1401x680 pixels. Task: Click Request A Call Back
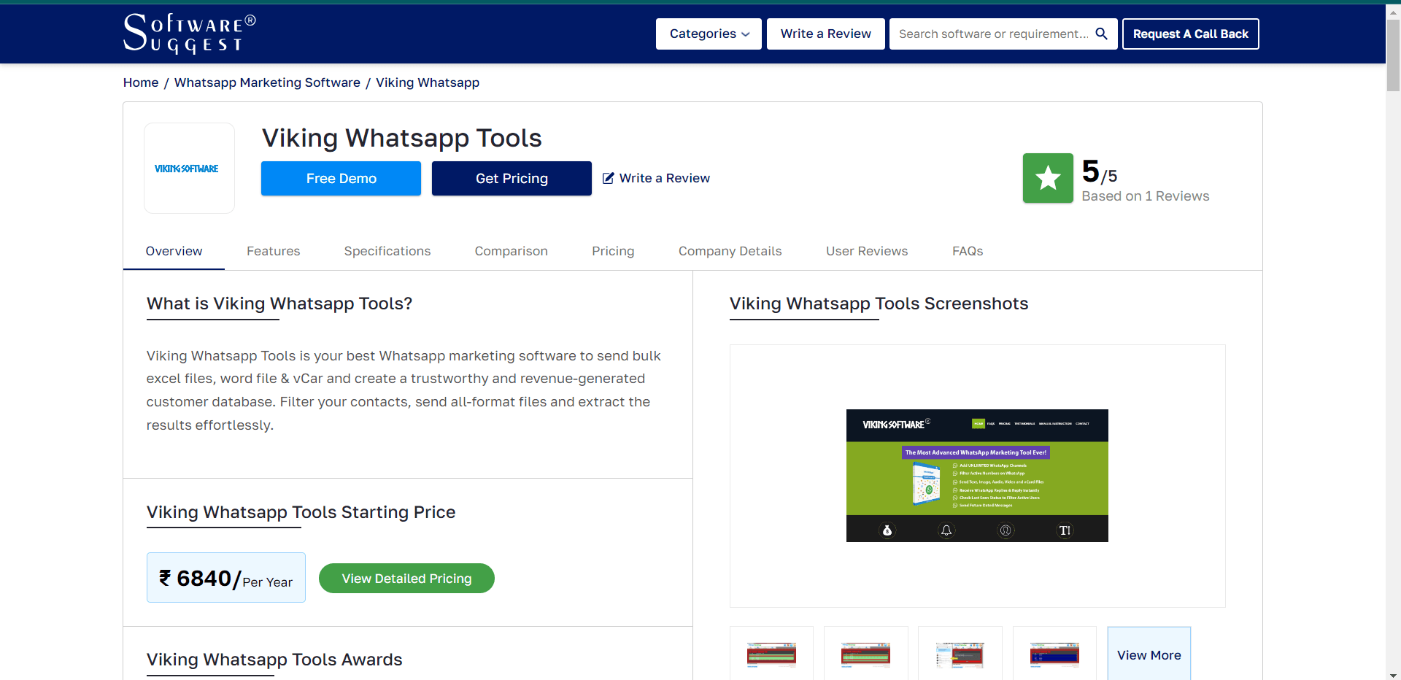click(x=1191, y=34)
